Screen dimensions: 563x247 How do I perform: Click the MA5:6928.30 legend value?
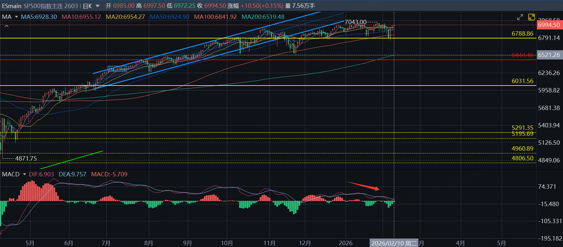click(x=39, y=17)
